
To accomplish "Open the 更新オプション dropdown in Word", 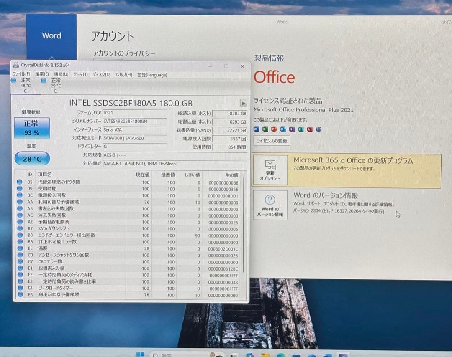I will [x=270, y=170].
